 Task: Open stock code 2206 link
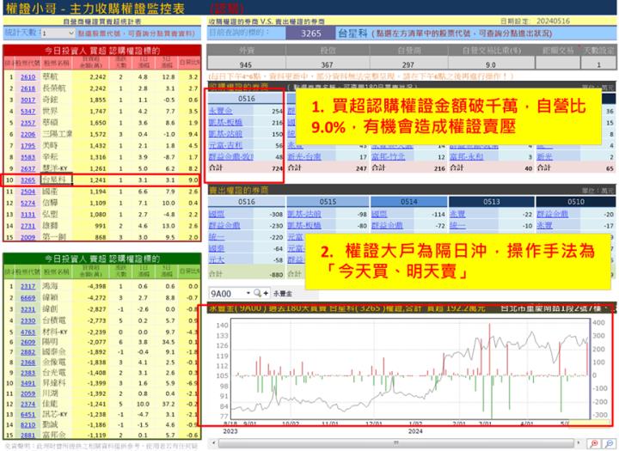click(28, 134)
